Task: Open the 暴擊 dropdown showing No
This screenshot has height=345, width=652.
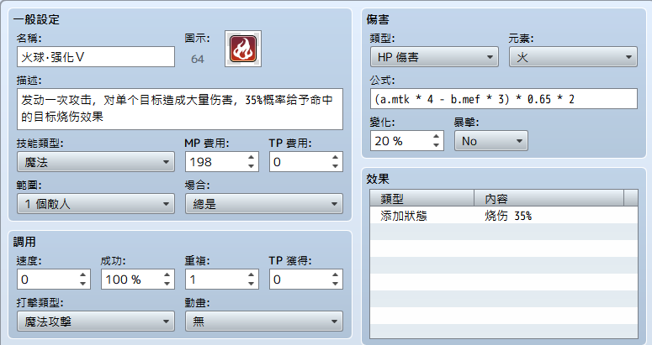Action: (491, 141)
